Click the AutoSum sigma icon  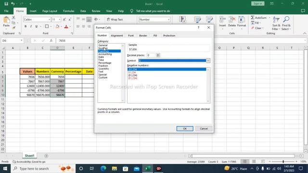pos(253,18)
